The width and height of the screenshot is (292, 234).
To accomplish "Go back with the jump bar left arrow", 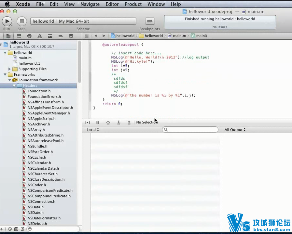I will (96, 36).
